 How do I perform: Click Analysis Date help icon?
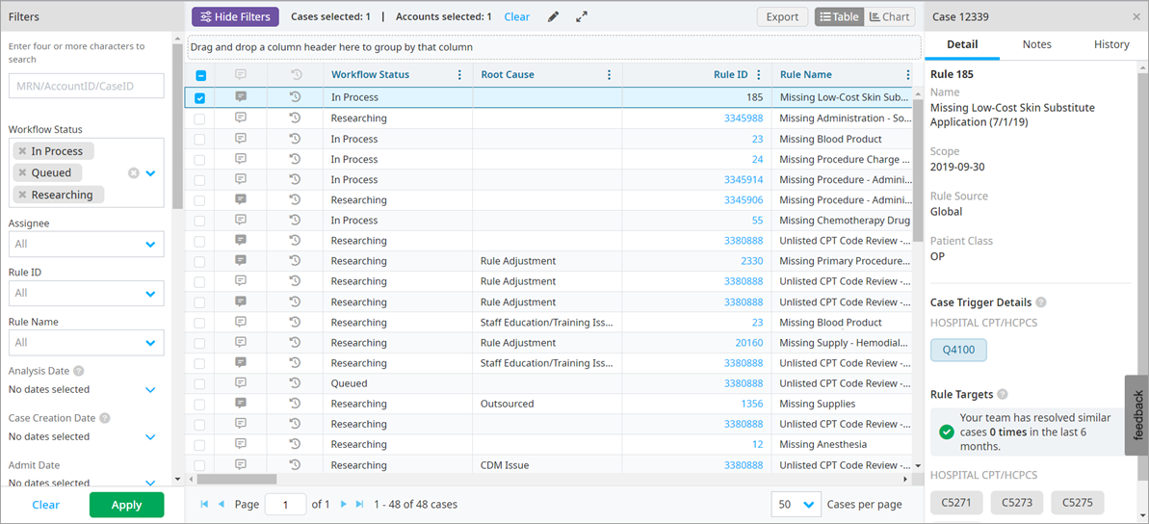[x=78, y=371]
